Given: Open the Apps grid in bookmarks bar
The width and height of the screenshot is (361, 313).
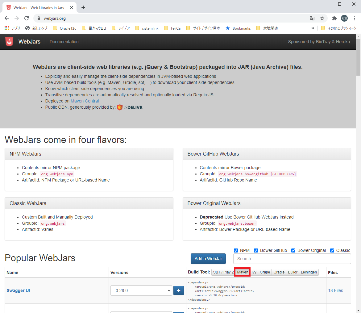Looking at the screenshot, I should point(12,28).
